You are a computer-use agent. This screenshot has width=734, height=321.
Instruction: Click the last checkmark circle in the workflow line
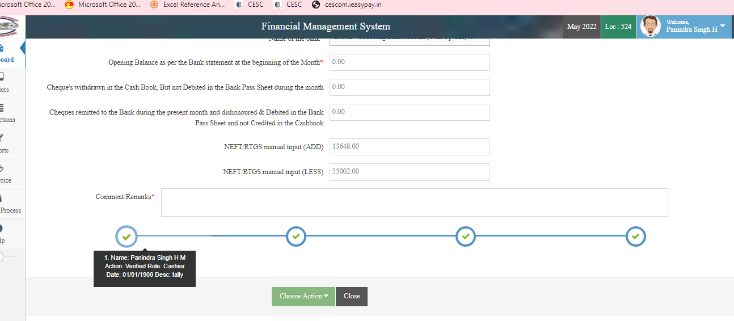point(636,236)
